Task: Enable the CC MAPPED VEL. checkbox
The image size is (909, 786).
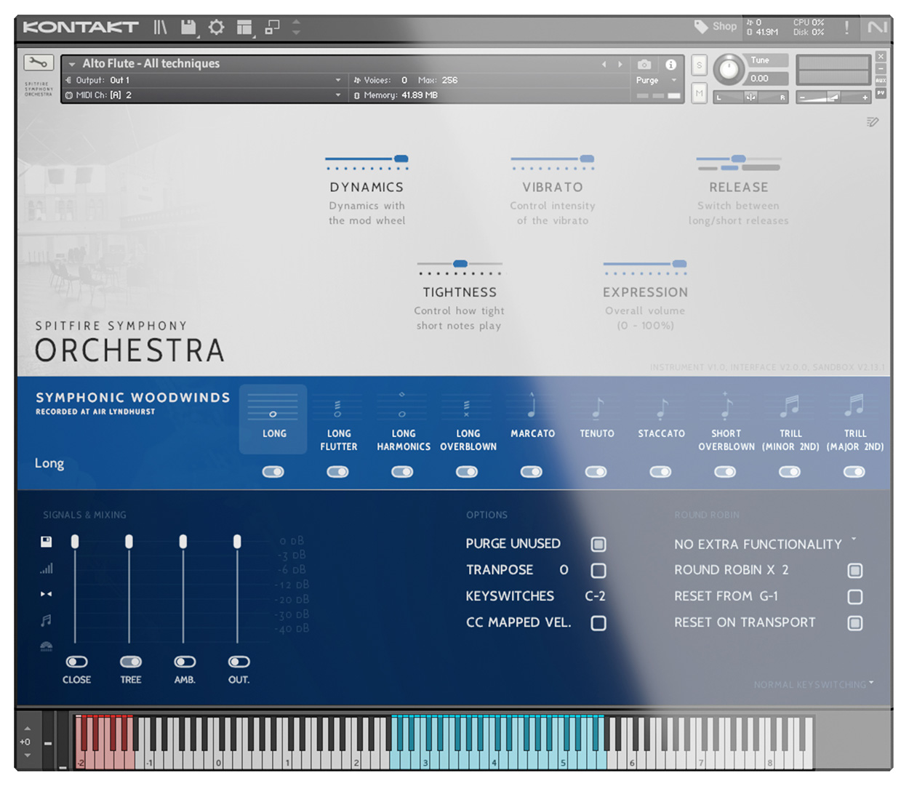Action: 598,624
